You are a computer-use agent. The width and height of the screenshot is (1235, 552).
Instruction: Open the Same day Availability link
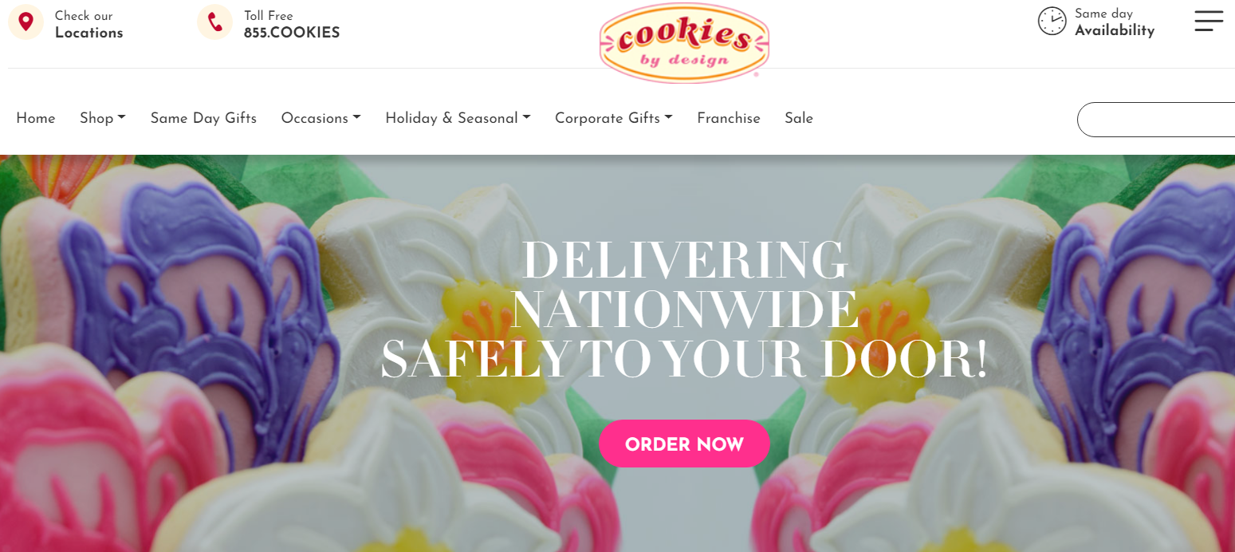(1115, 22)
